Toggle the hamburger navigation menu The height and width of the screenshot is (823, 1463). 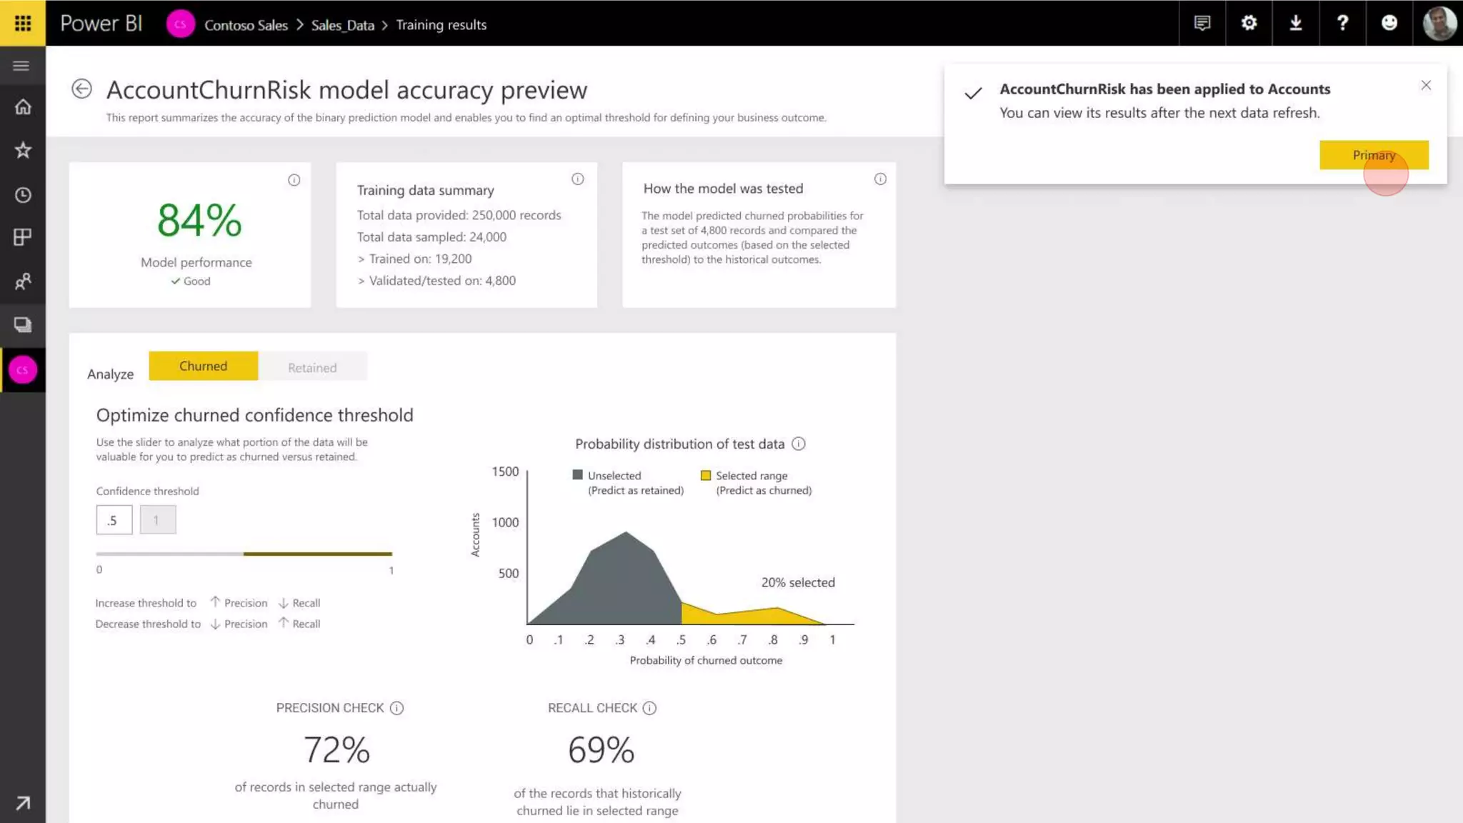pyautogui.click(x=21, y=66)
